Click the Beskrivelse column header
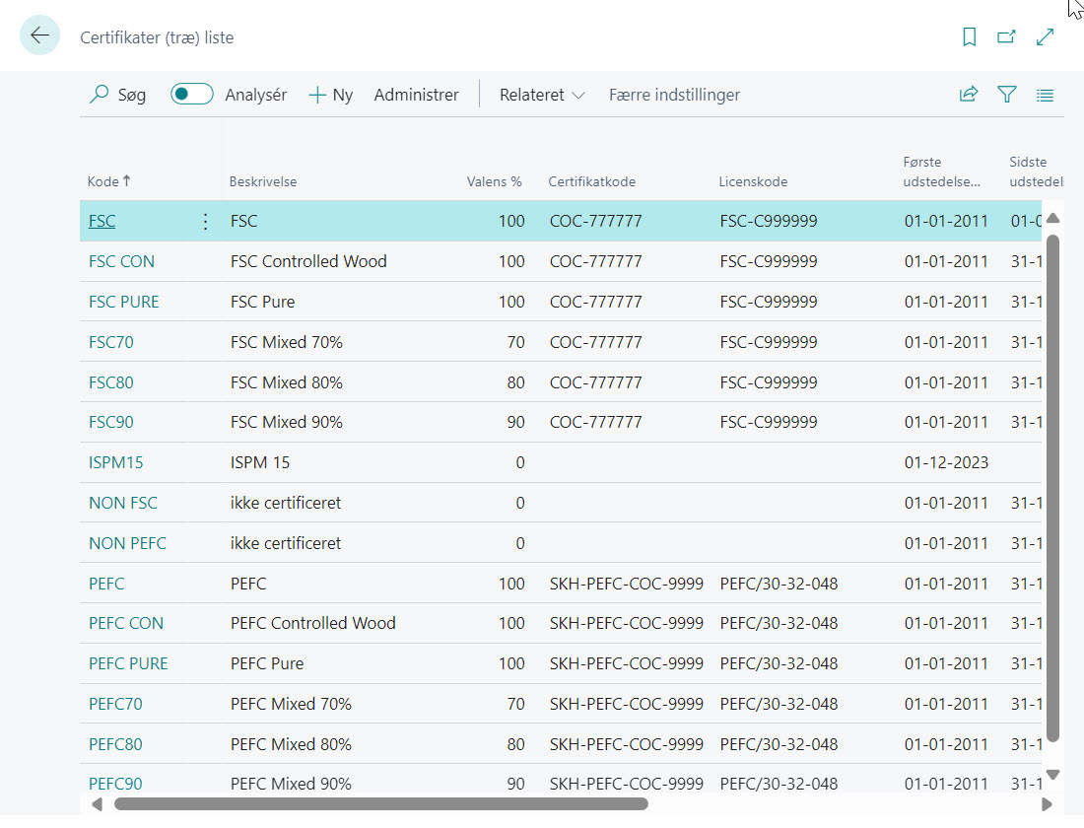Viewport: 1084px width, 828px height. click(x=263, y=181)
